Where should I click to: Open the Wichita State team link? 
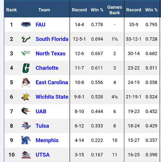pos(52,97)
